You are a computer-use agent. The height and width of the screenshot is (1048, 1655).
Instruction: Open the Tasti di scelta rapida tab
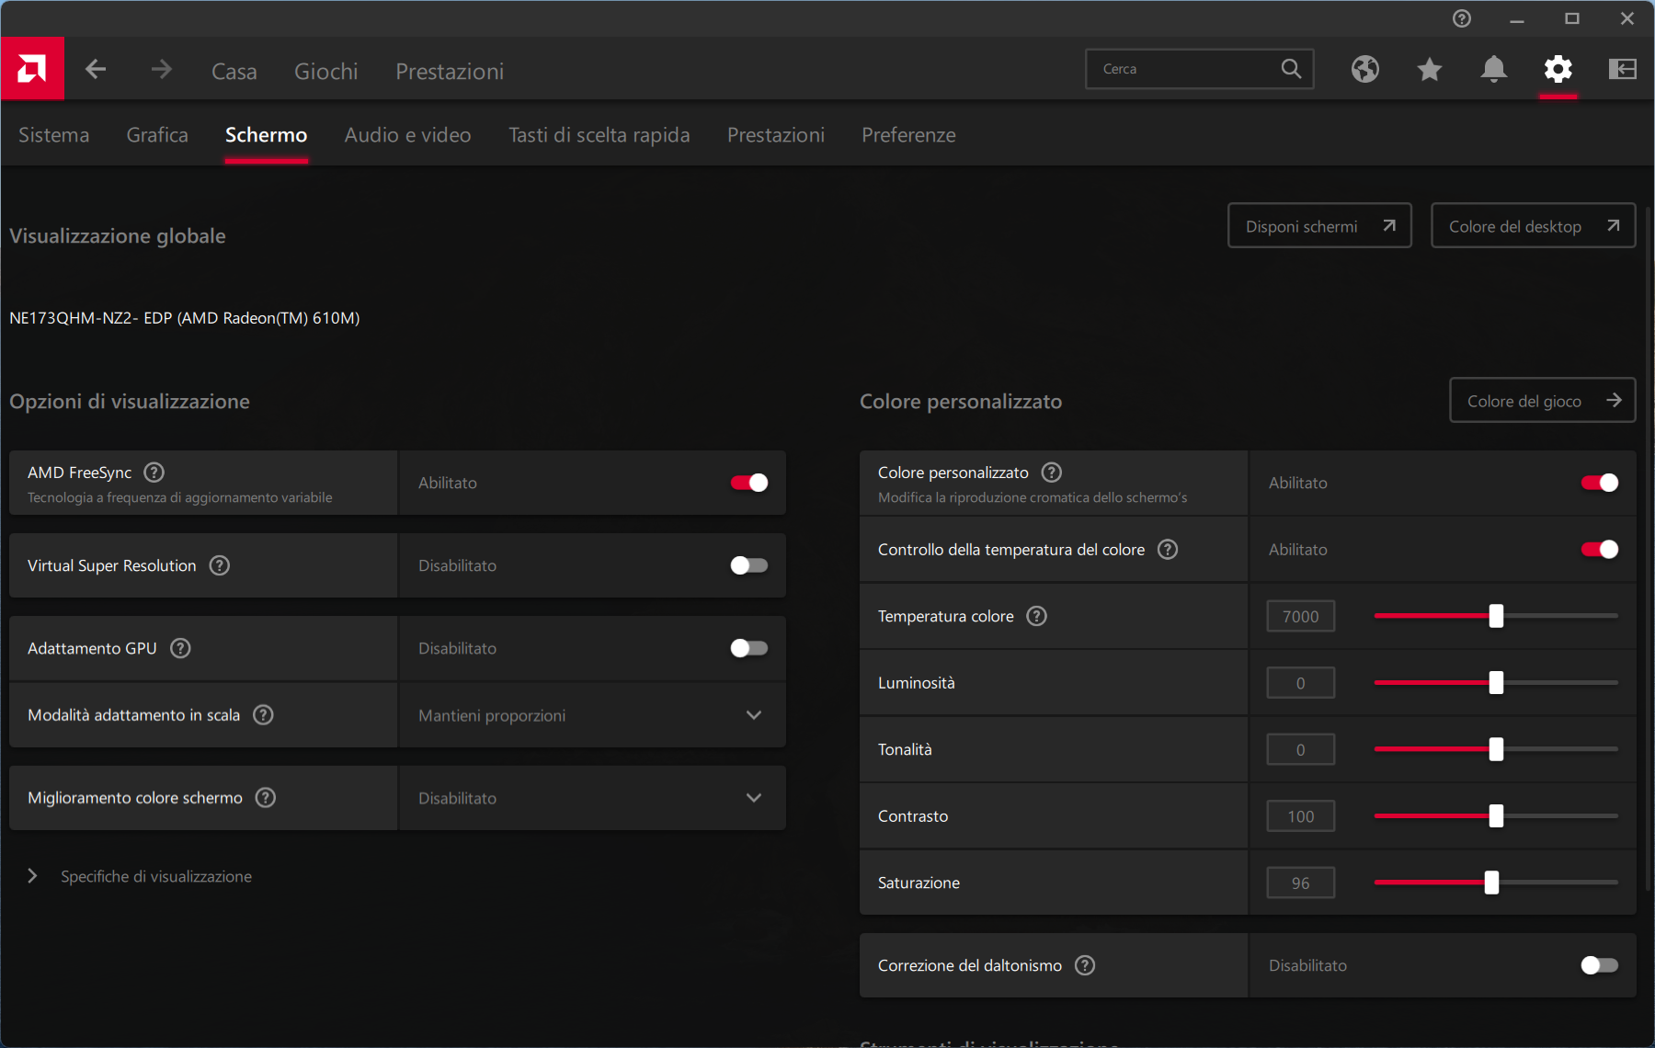click(599, 135)
